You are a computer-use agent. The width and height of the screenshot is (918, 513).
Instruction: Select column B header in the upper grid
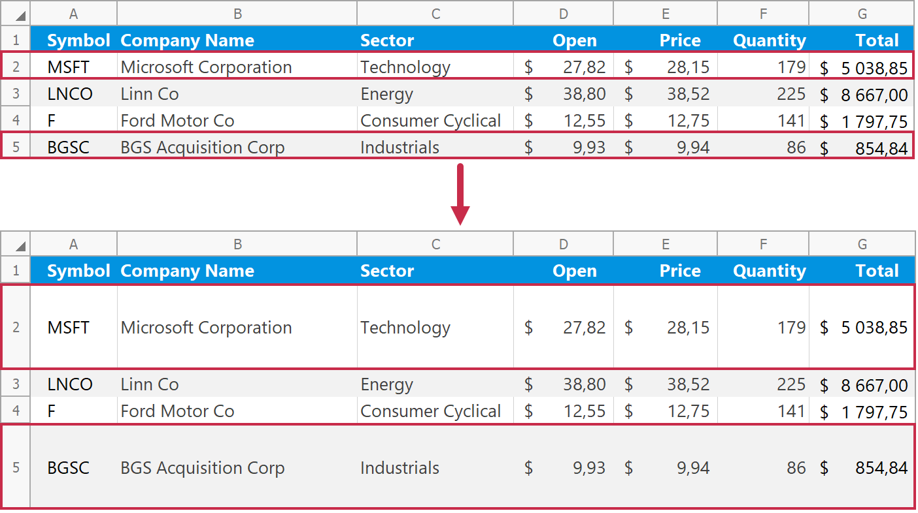(237, 14)
